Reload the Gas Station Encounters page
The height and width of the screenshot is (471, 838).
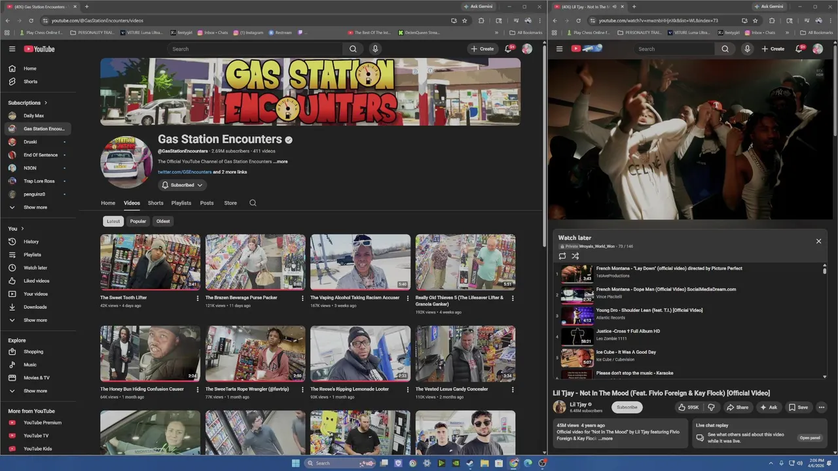point(31,20)
